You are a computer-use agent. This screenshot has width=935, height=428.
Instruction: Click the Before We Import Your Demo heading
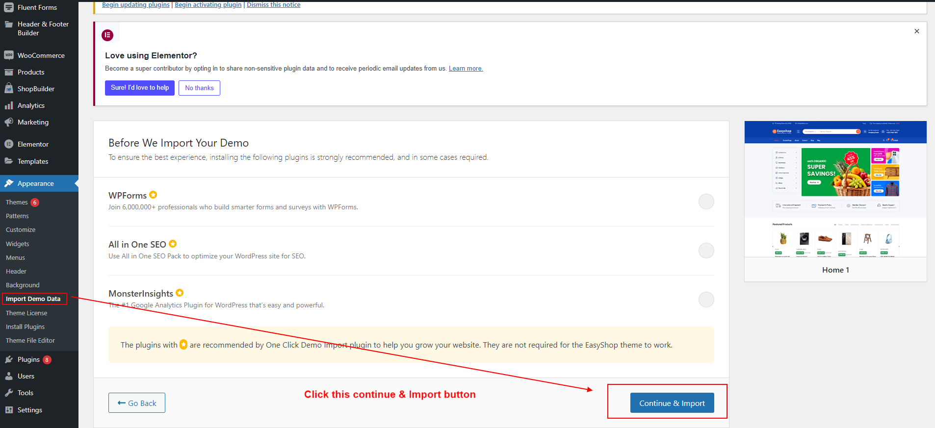[x=179, y=143]
